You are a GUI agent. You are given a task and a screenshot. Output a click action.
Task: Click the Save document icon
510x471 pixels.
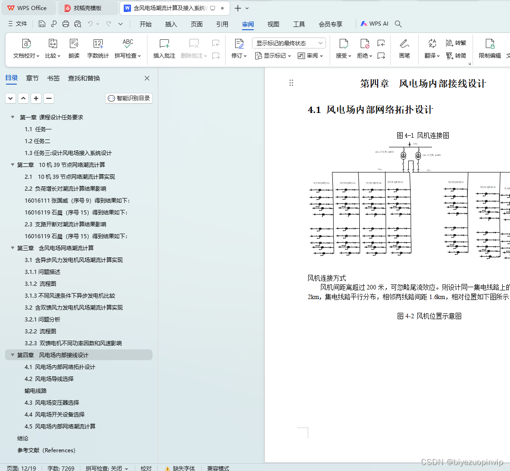(42, 24)
